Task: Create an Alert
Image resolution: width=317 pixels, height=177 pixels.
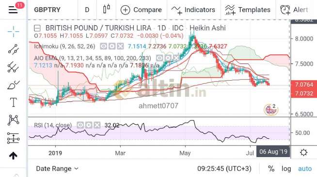Action: point(294,10)
